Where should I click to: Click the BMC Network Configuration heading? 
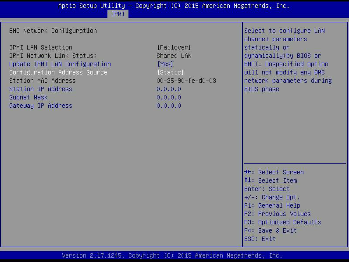(x=53, y=31)
